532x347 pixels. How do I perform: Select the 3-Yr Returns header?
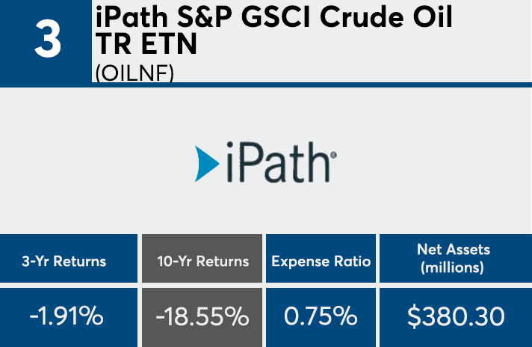68,261
